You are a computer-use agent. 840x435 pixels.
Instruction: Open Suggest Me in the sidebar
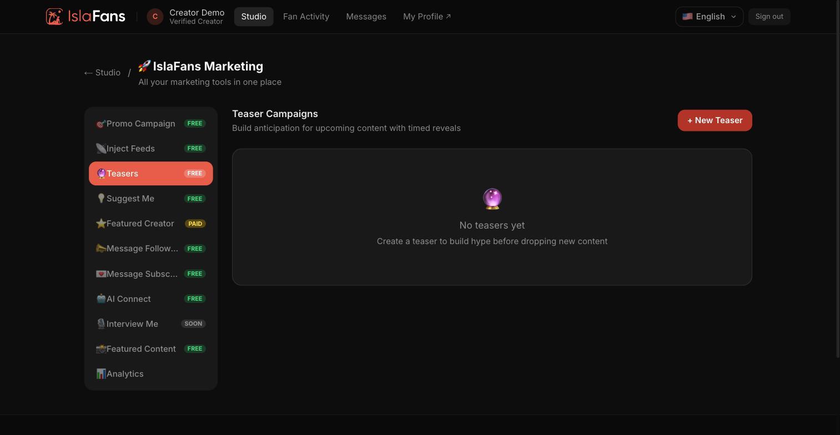(x=151, y=199)
